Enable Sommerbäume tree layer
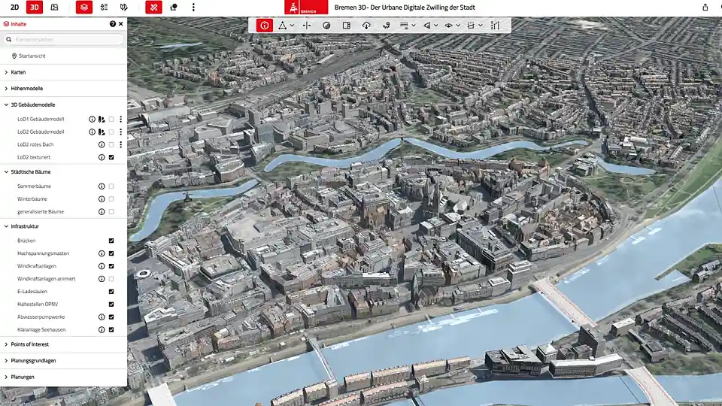This screenshot has height=406, width=722. [x=111, y=186]
